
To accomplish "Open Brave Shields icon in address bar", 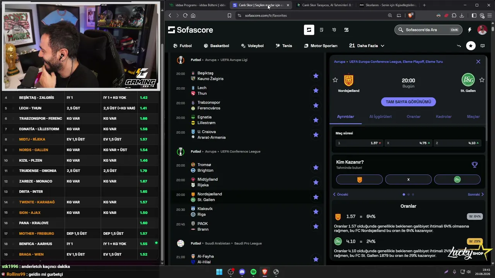I will point(411,15).
